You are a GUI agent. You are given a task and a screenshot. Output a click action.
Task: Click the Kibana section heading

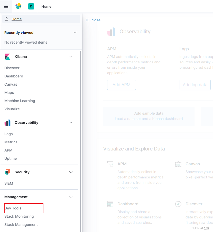pyautogui.click(x=21, y=57)
